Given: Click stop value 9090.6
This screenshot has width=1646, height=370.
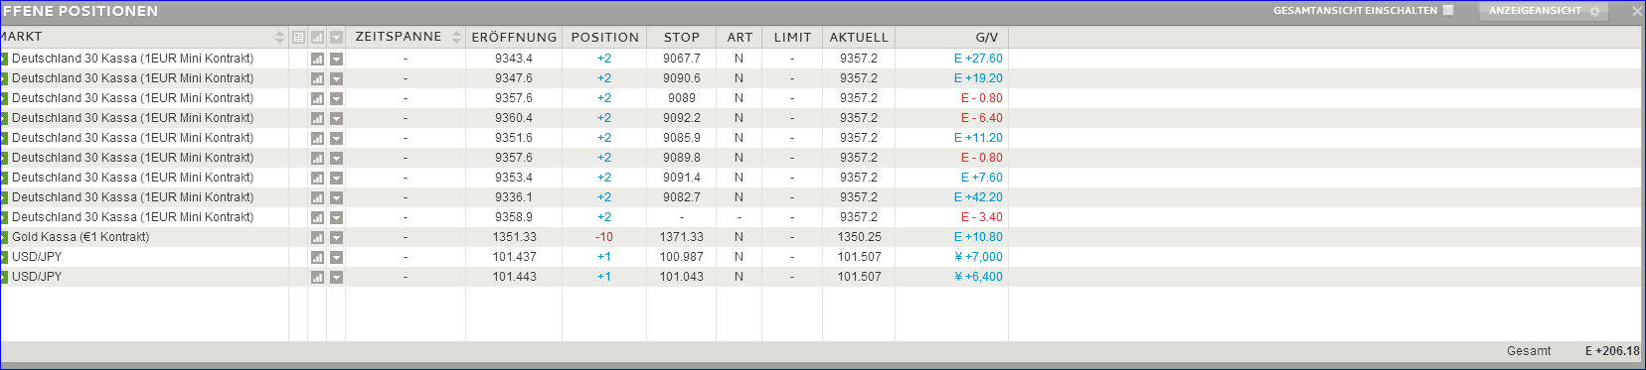Looking at the screenshot, I should click(682, 78).
